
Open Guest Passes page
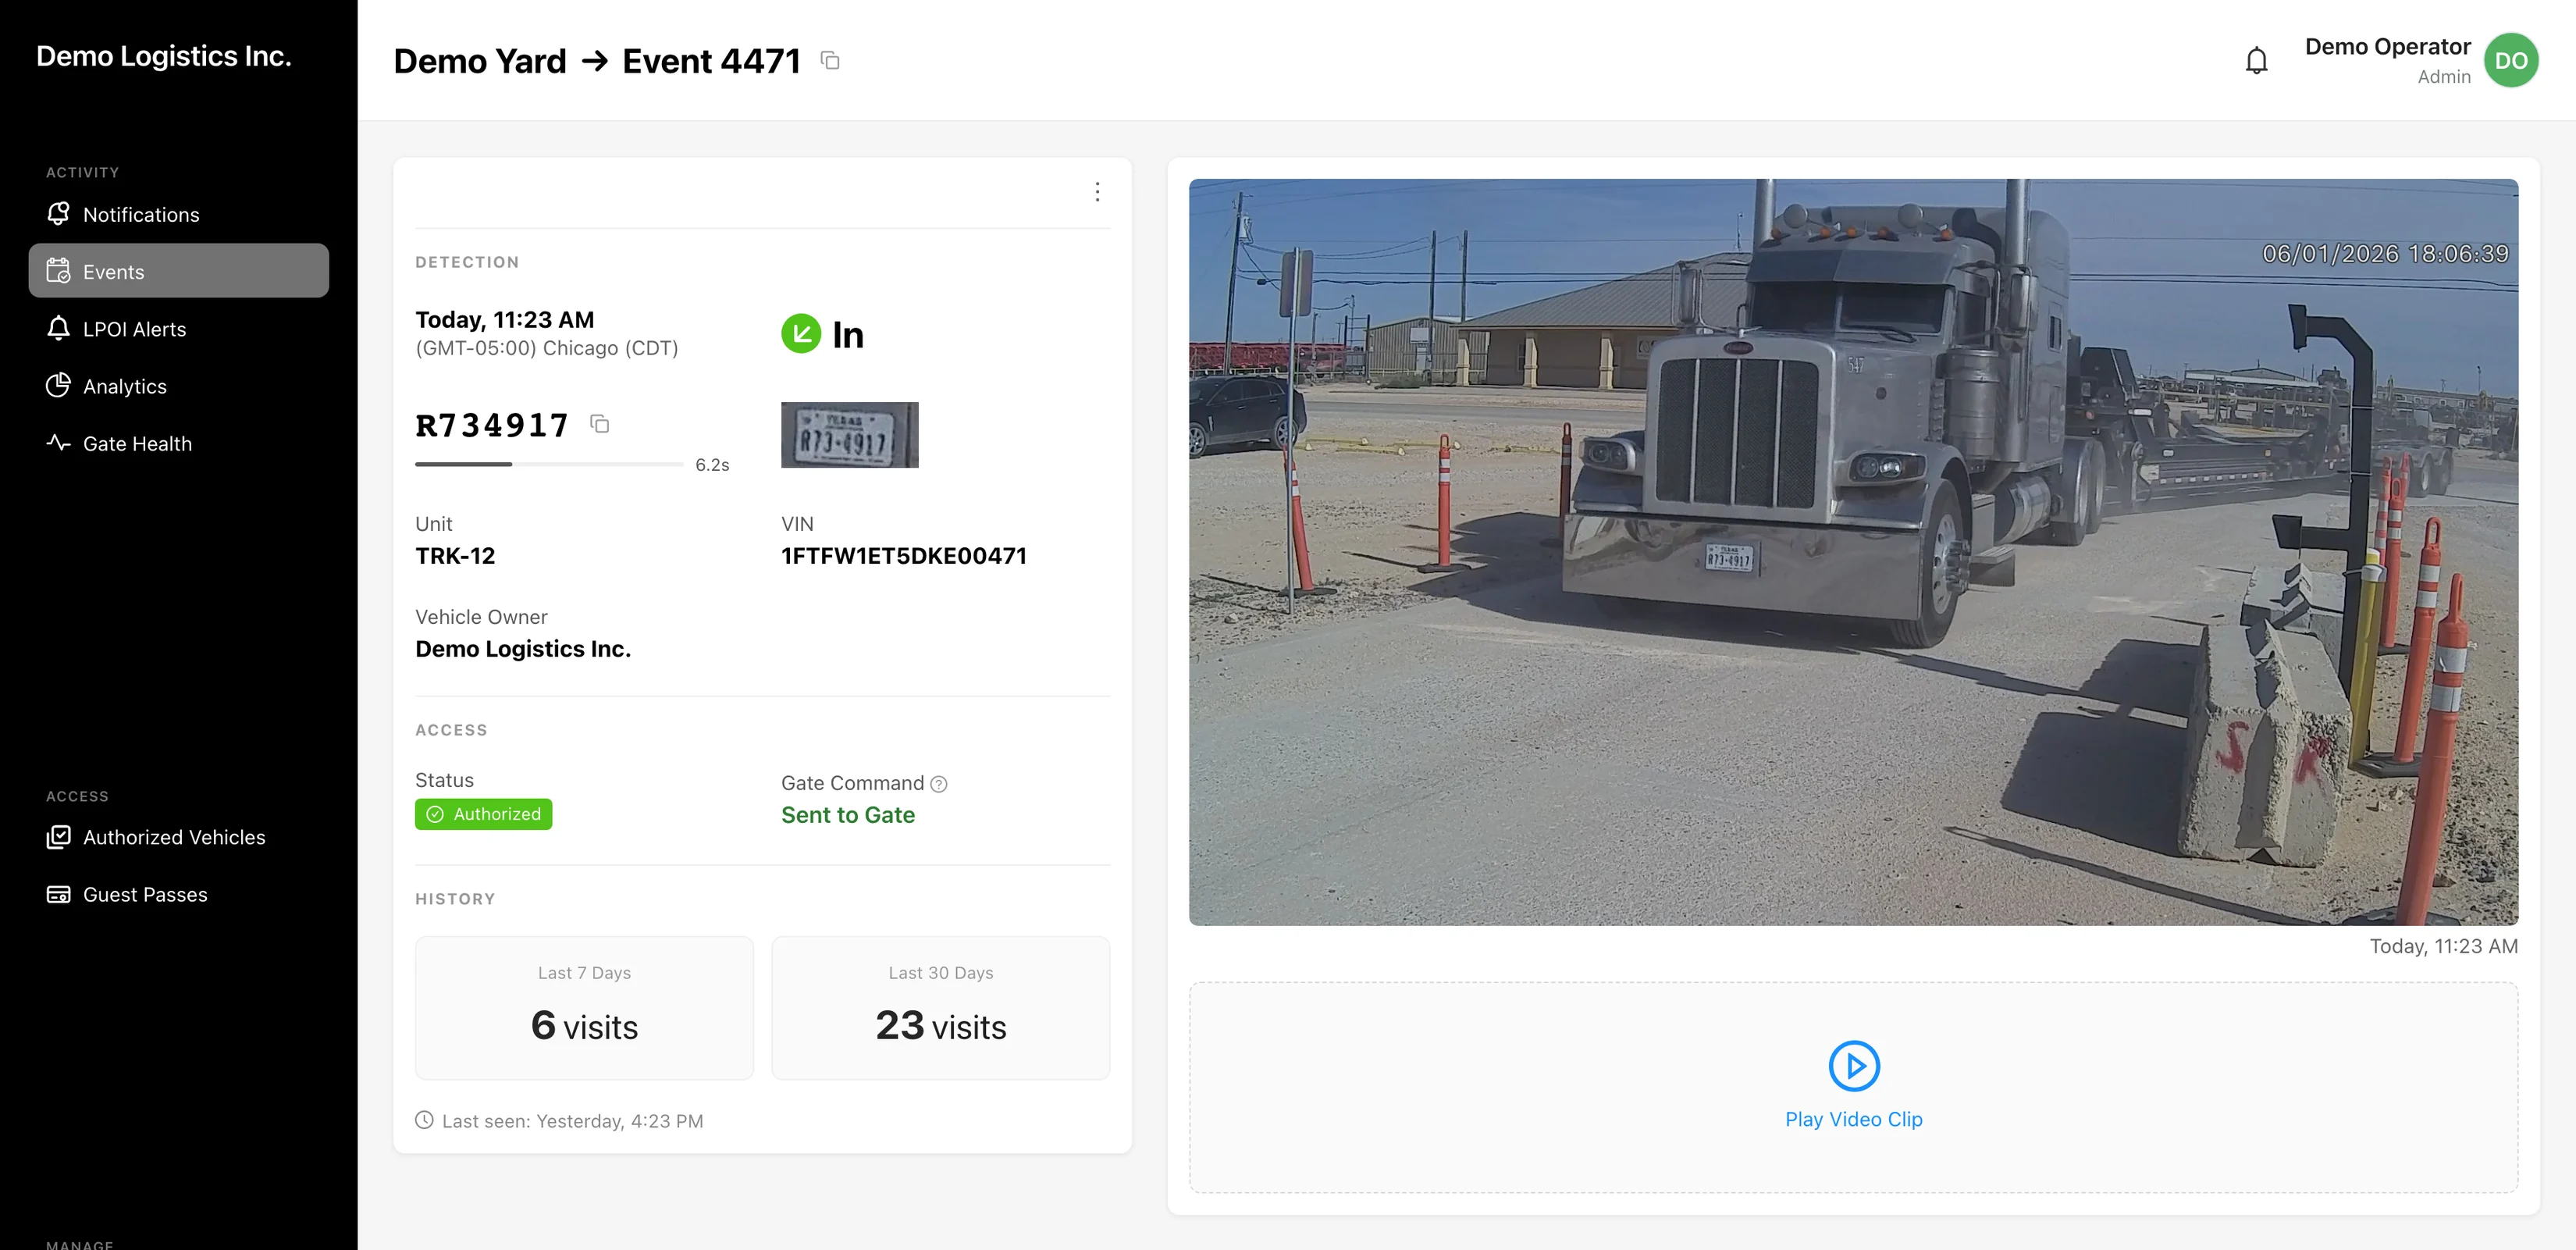[178, 894]
